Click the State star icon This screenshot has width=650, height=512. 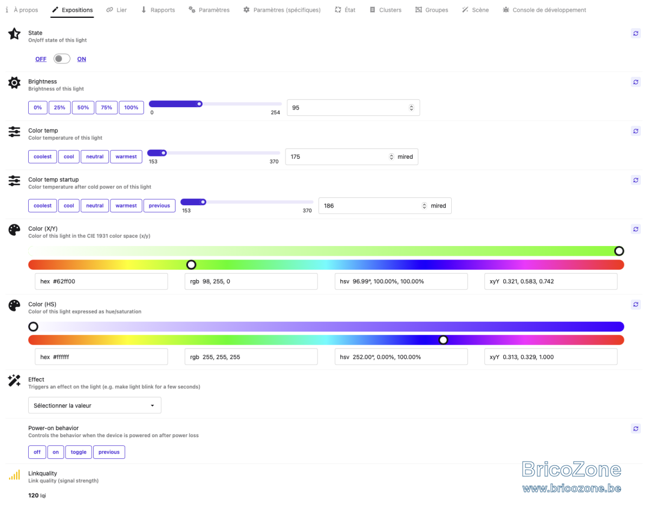tap(15, 34)
